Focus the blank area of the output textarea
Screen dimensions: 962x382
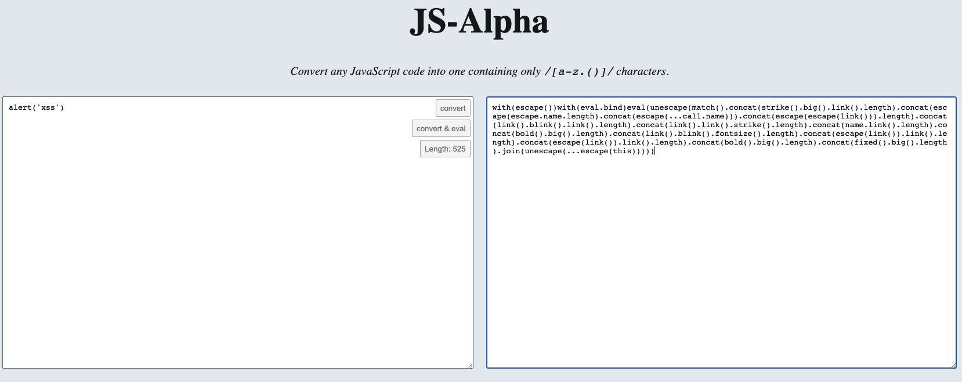[721, 261]
